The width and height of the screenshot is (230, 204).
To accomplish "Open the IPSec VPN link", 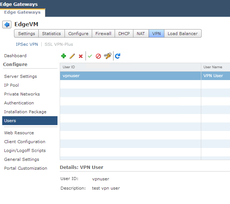I will pos(27,44).
